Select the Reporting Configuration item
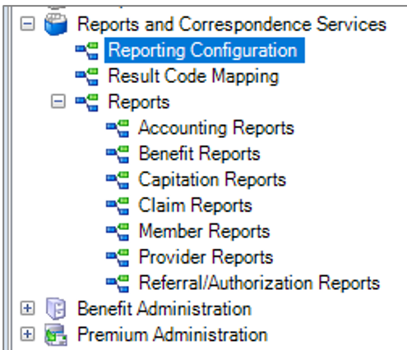This screenshot has height=350, width=407. (205, 50)
